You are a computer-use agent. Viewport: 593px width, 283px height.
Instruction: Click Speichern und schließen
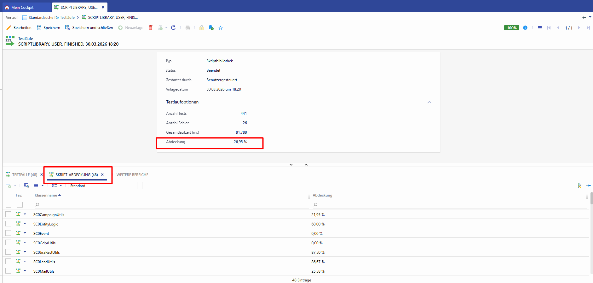pyautogui.click(x=89, y=28)
